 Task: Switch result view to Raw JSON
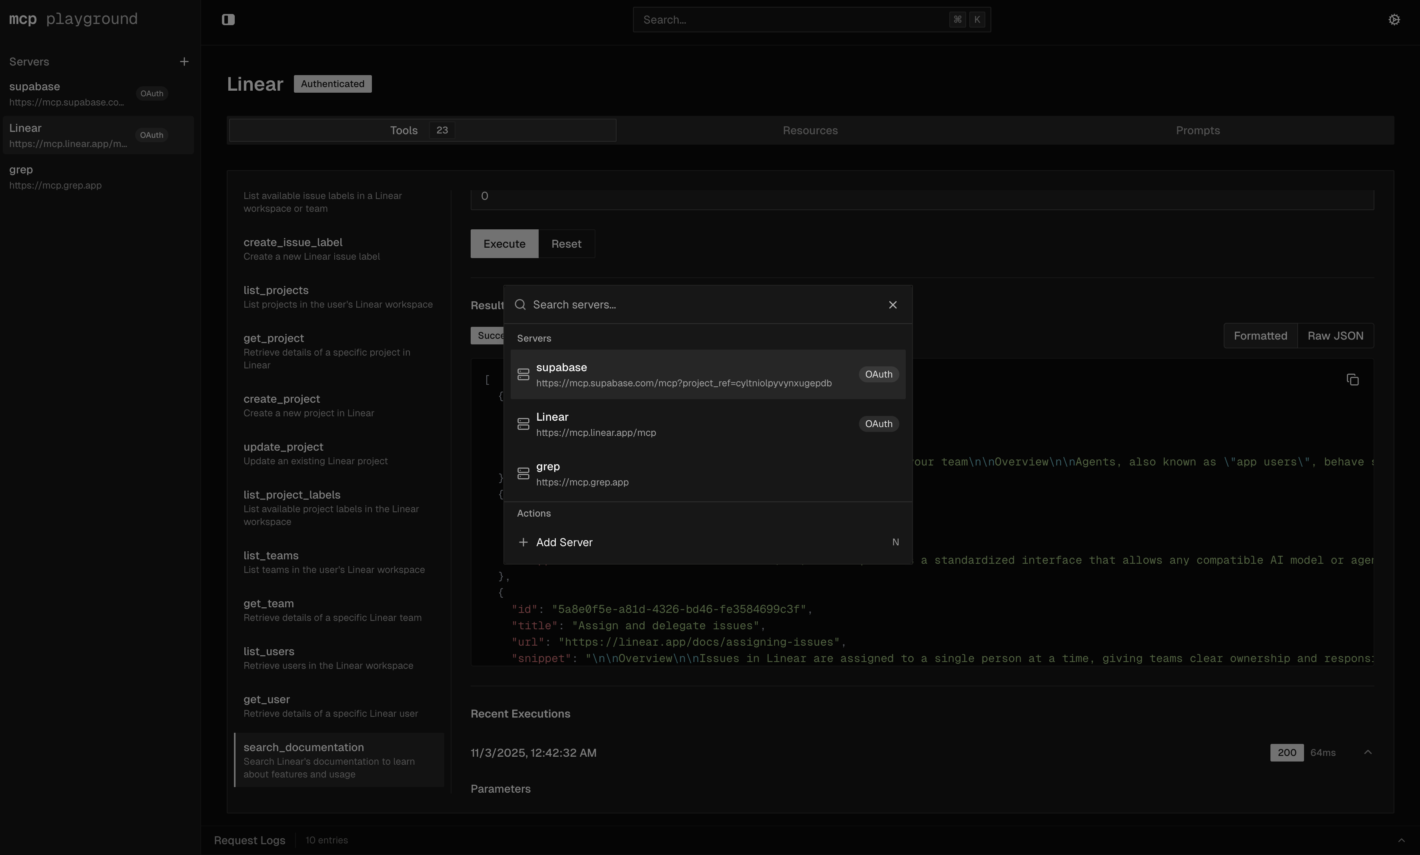click(1335, 336)
